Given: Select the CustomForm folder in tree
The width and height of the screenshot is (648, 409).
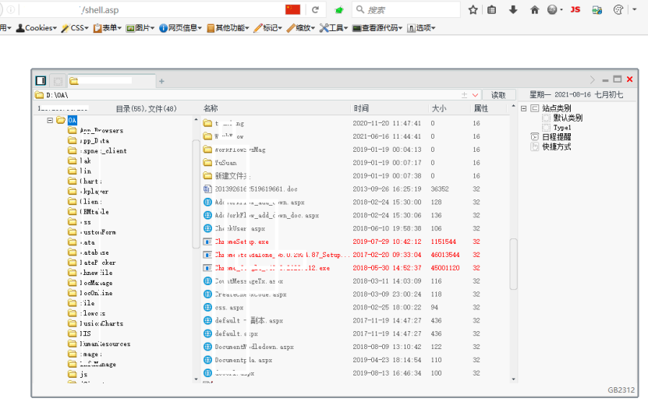Looking at the screenshot, I should tap(97, 232).
